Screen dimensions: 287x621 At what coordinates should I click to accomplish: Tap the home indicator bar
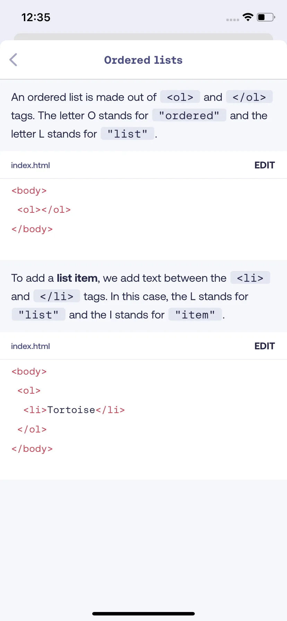click(143, 613)
